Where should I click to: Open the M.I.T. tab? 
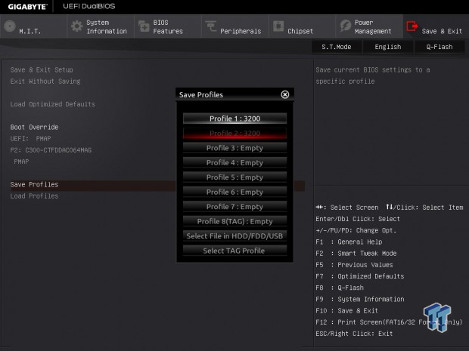click(x=33, y=26)
